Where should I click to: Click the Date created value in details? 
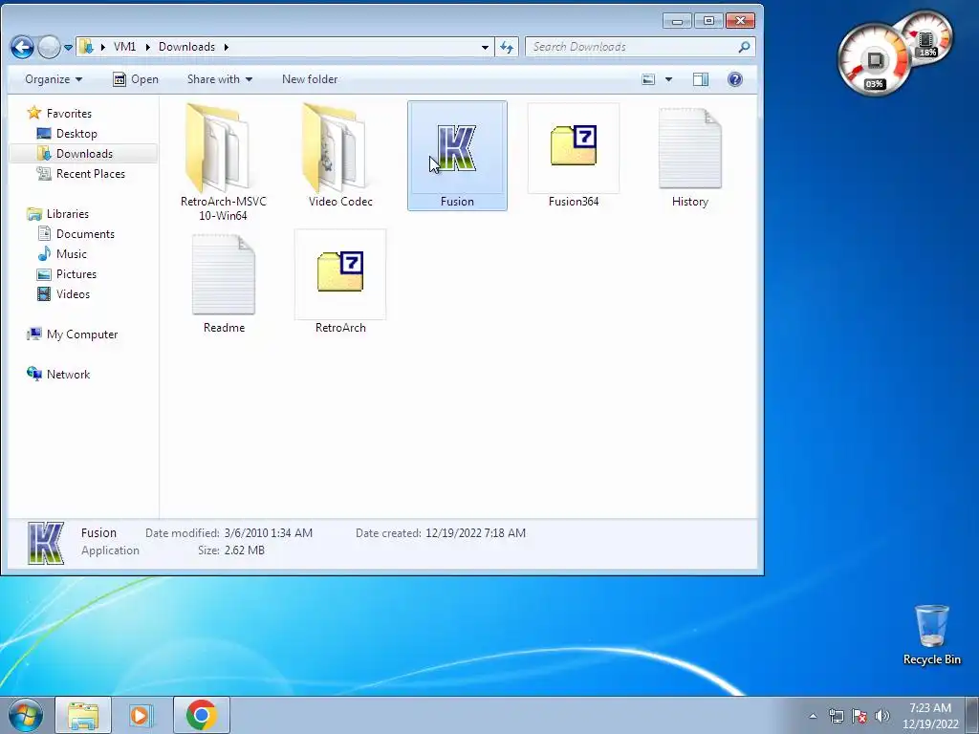475,533
